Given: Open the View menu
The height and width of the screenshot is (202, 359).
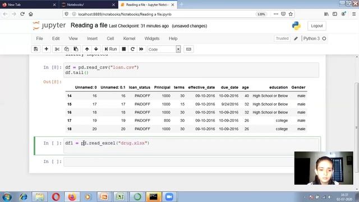Looking at the screenshot, I should (73, 39).
